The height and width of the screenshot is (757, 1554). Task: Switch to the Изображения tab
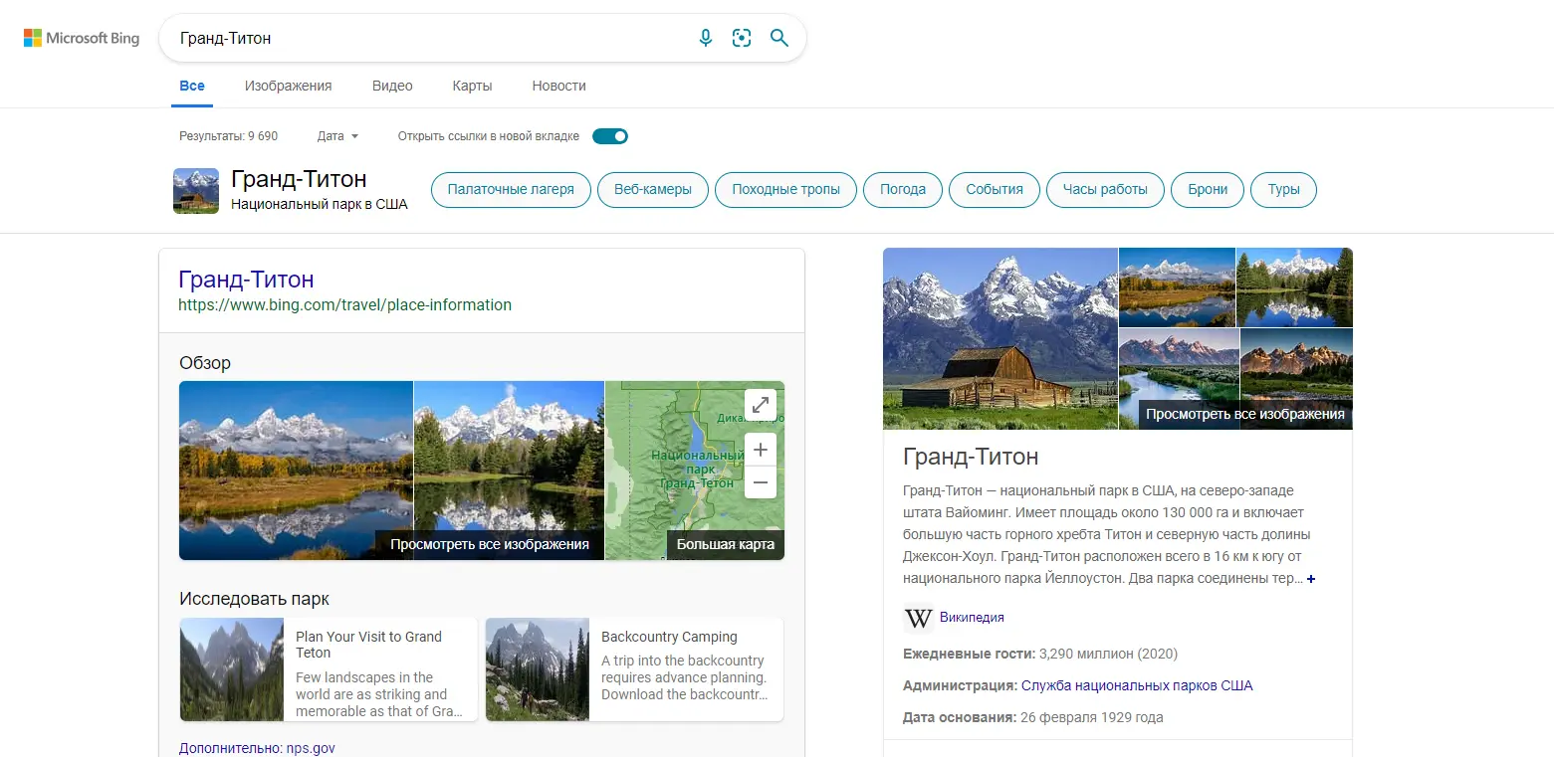pyautogui.click(x=289, y=86)
